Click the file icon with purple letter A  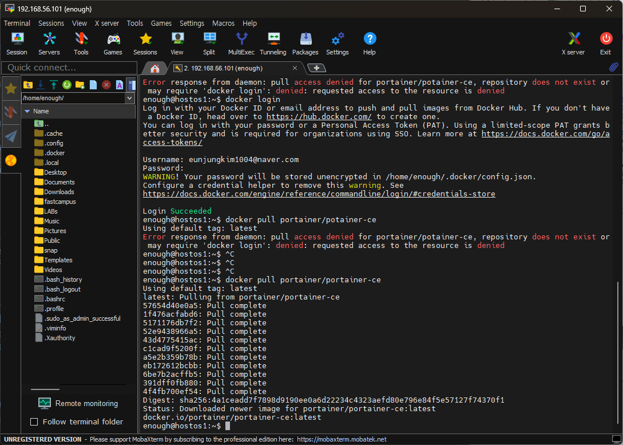(x=119, y=84)
